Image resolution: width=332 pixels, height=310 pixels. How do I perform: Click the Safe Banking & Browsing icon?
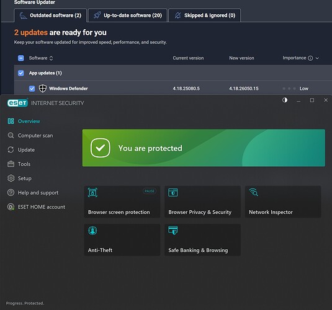point(173,231)
